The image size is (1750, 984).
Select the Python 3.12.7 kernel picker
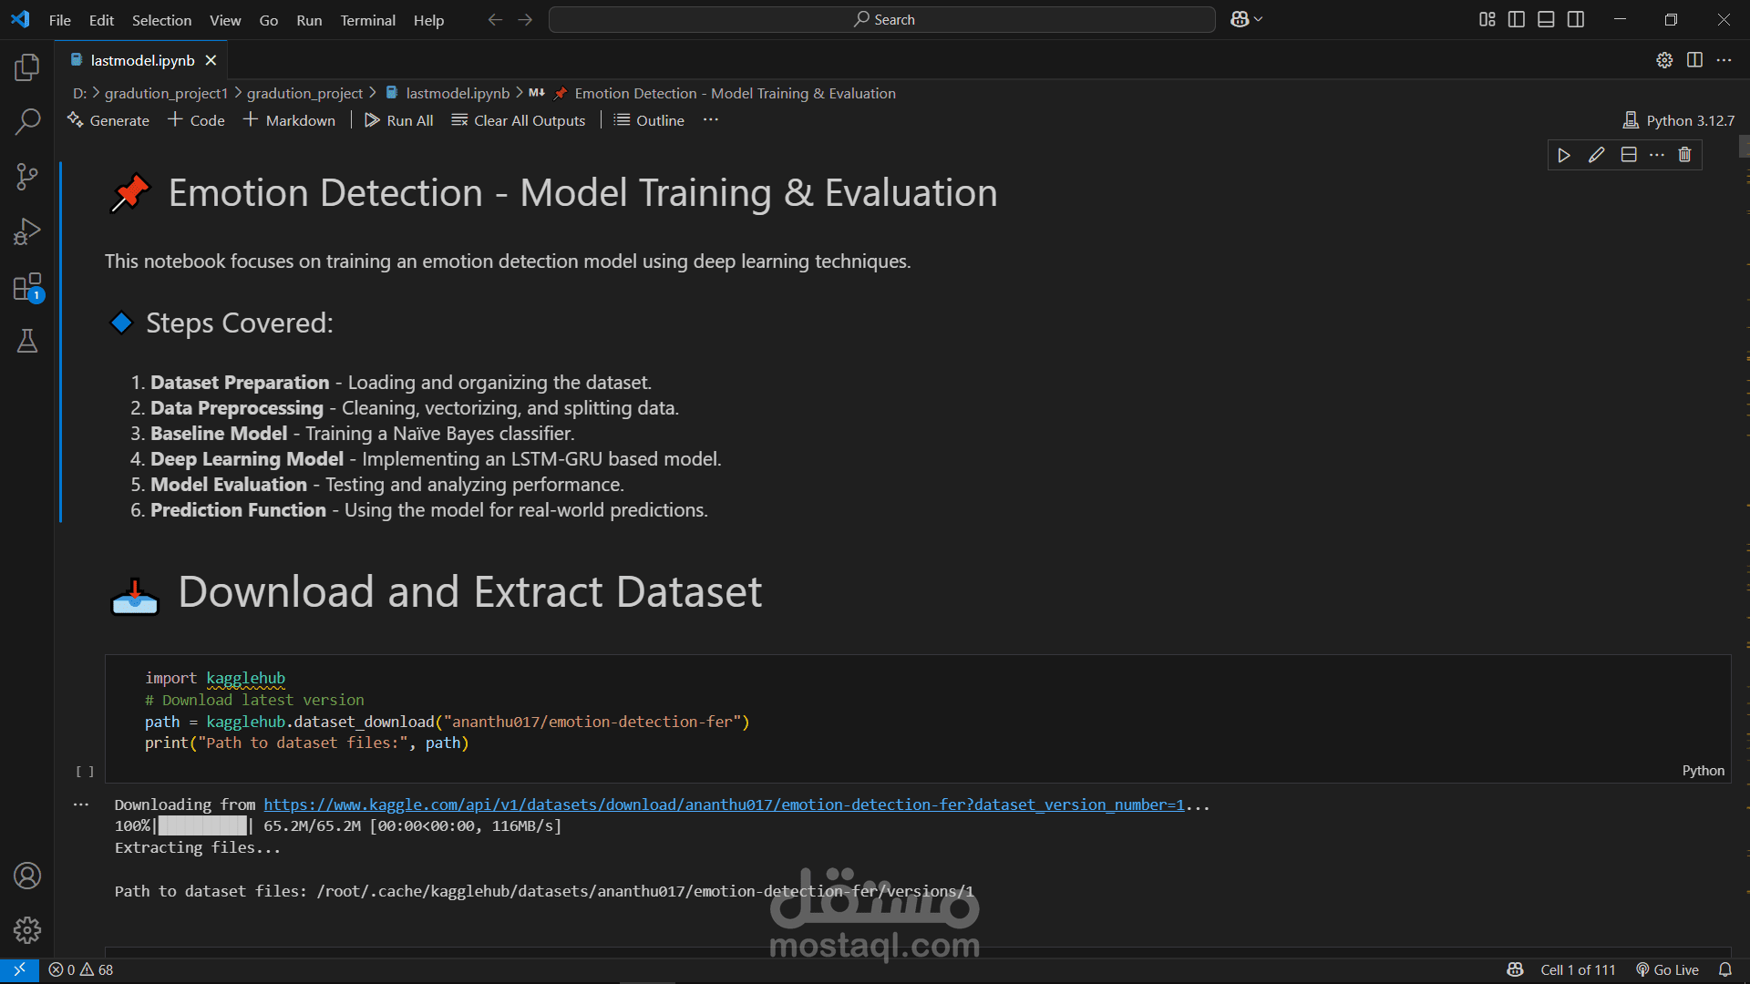point(1679,120)
